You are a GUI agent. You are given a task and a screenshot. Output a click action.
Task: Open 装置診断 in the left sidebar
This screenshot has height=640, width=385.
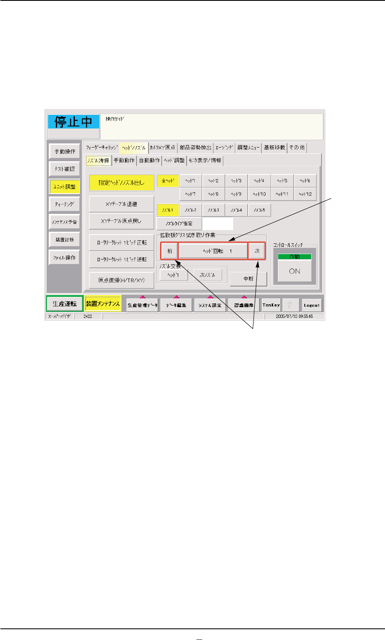(65, 240)
